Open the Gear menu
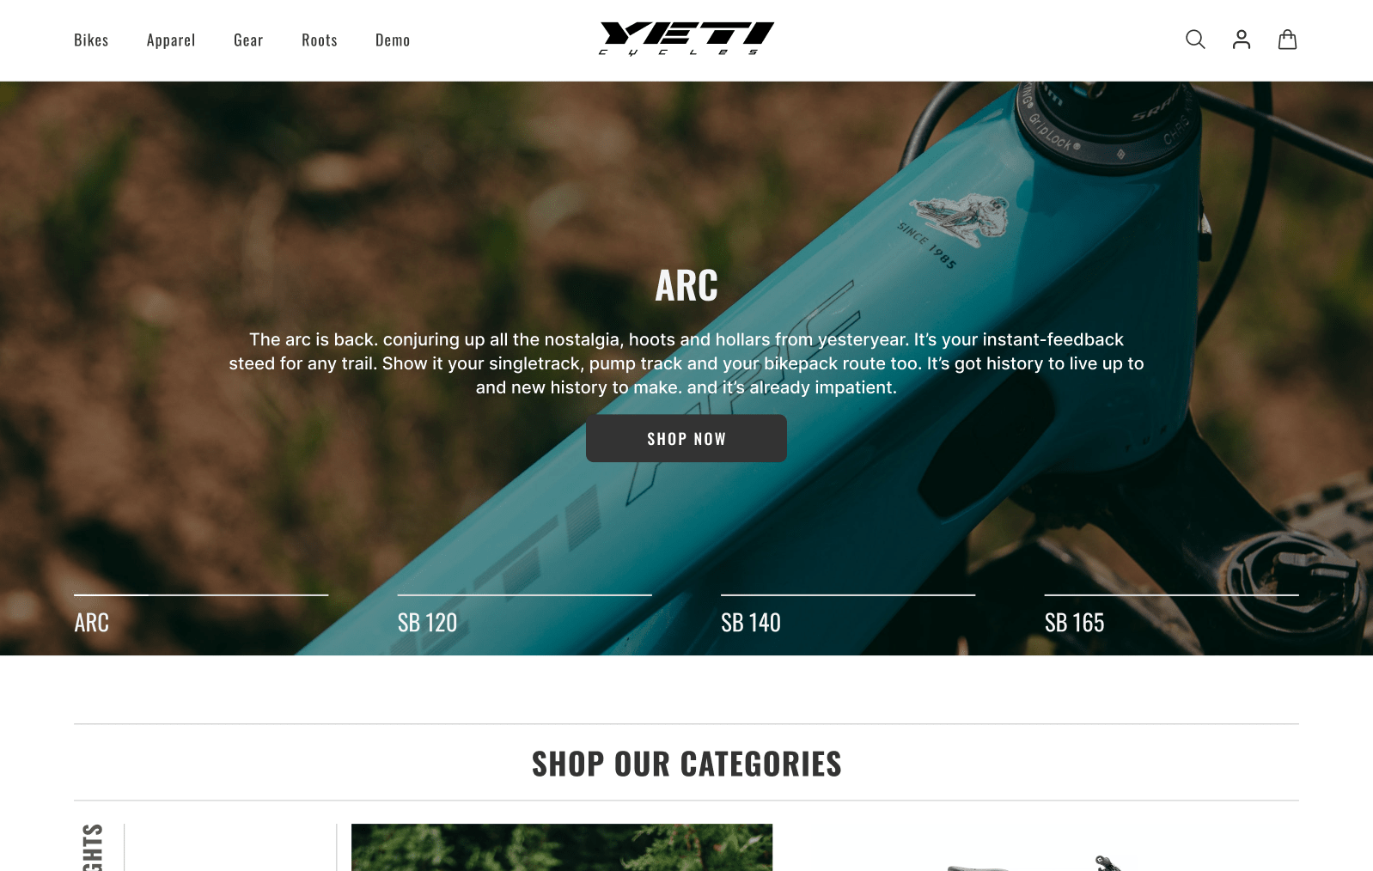 coord(248,40)
